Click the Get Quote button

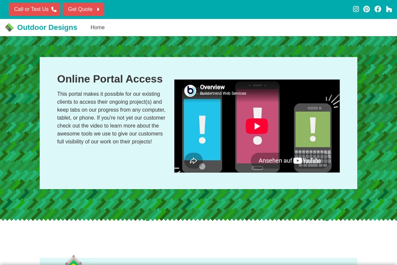83,10
